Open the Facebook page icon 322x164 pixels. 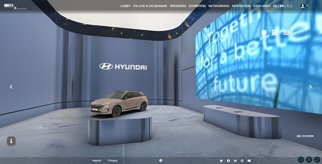[x=228, y=161]
